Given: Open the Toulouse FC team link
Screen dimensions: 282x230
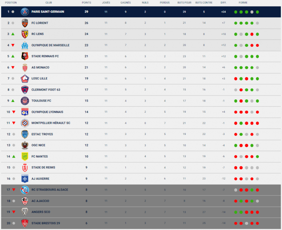Looking at the screenshot, I should [x=41, y=101].
